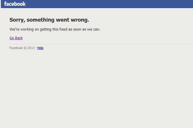This screenshot has width=193, height=128.
Task: Click the year '2013' in footer
Action: [x=31, y=48]
